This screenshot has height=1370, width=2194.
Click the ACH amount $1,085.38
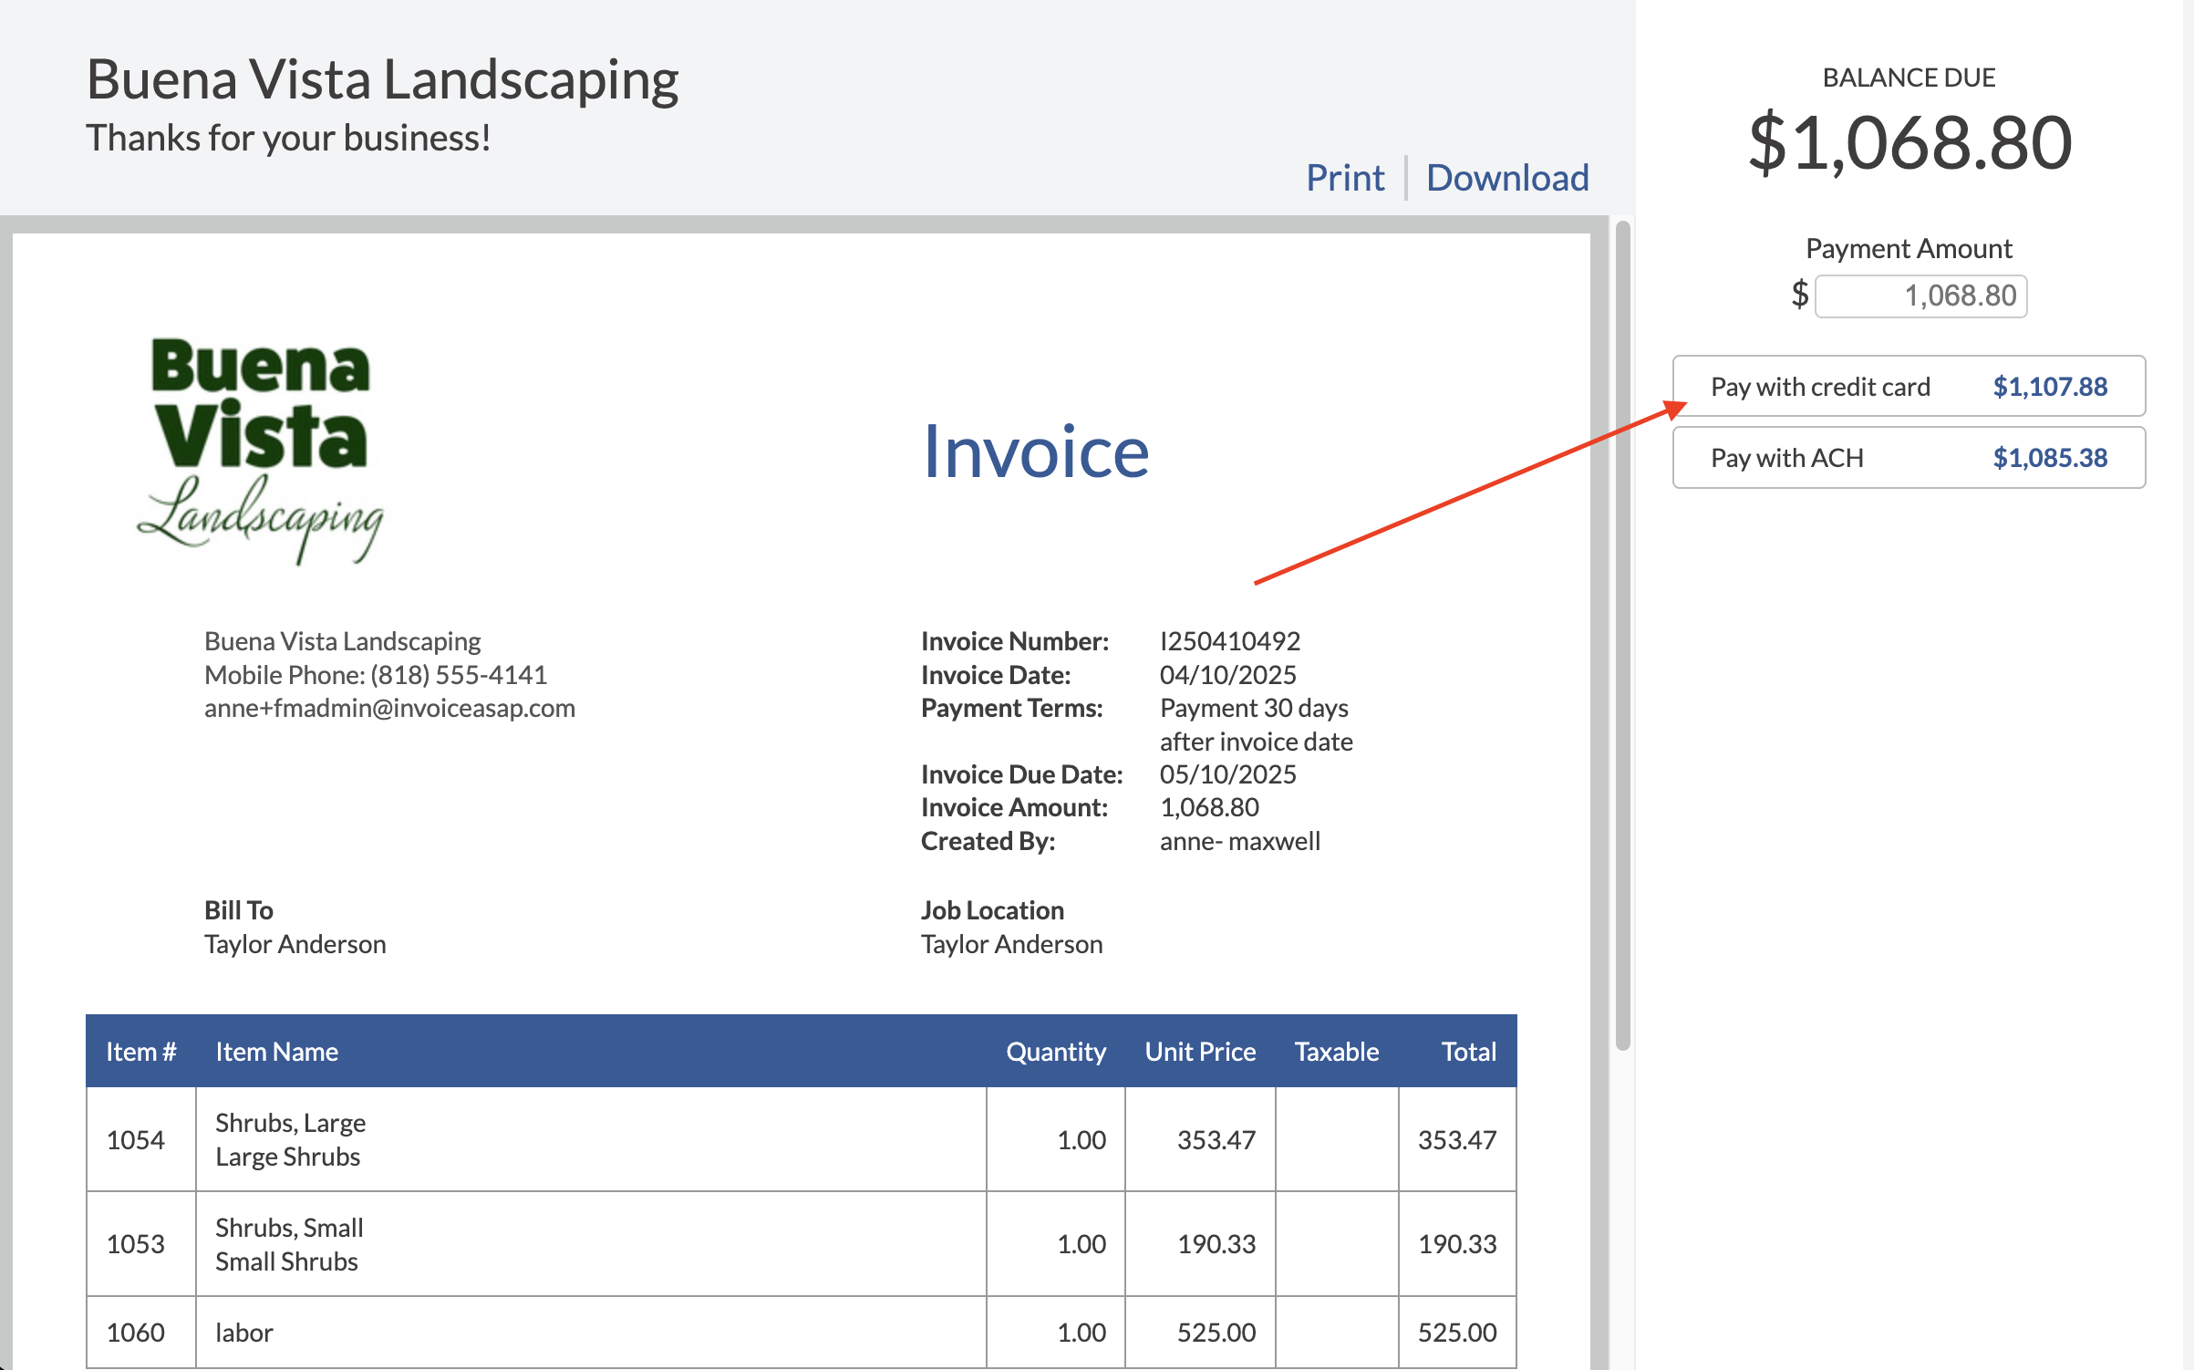coord(2049,458)
